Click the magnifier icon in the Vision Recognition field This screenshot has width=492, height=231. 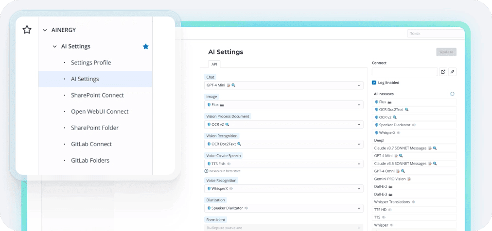pyautogui.click(x=239, y=144)
